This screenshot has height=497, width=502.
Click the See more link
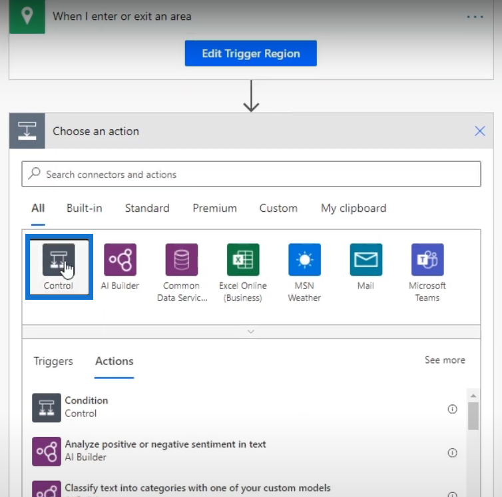click(445, 360)
